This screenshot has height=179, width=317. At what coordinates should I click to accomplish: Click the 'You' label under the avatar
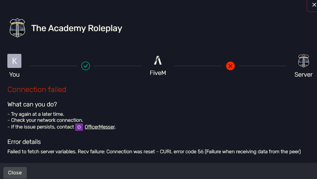(x=14, y=74)
